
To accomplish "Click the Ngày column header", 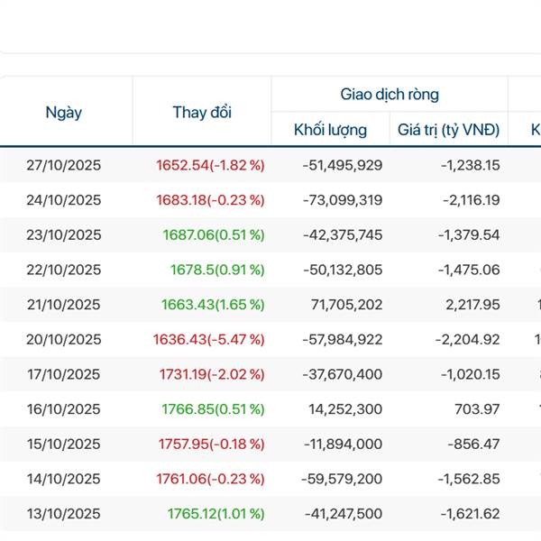I will pos(64,113).
